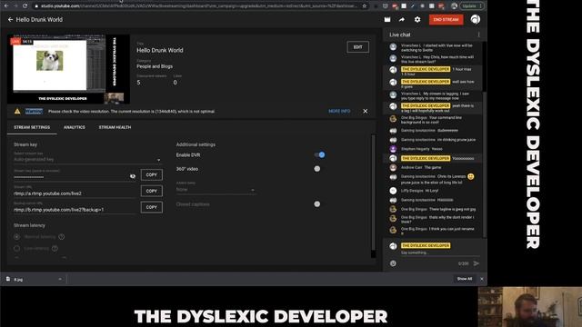Click the backup server URL field
Screen dimensions: 582x327
75,210
